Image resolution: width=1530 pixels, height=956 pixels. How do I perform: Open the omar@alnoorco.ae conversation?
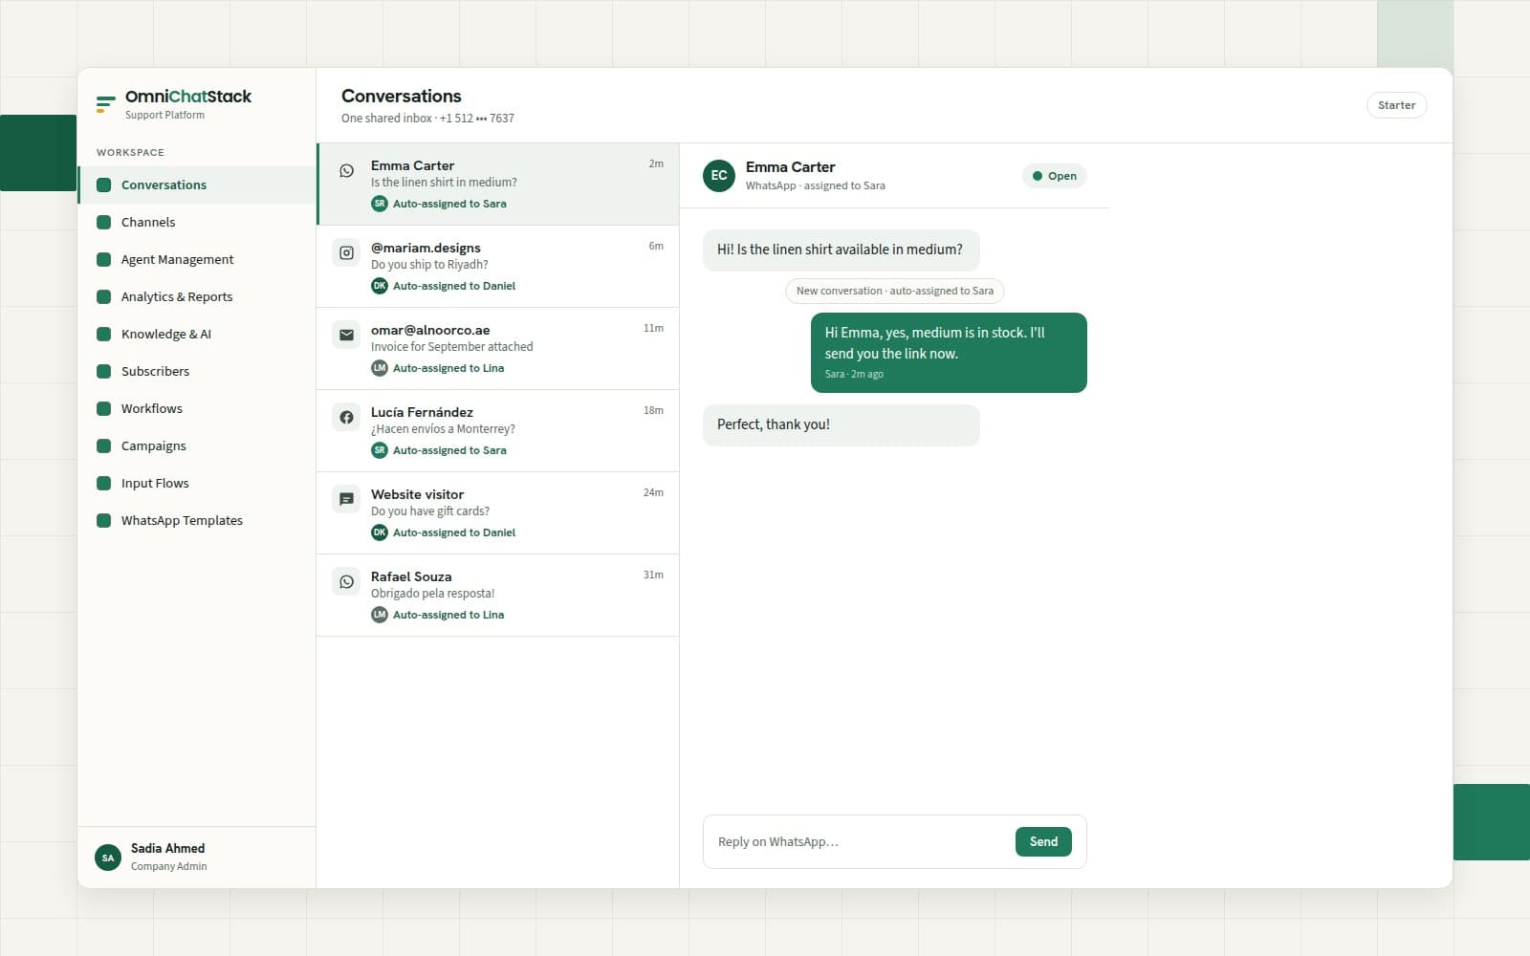click(x=498, y=349)
